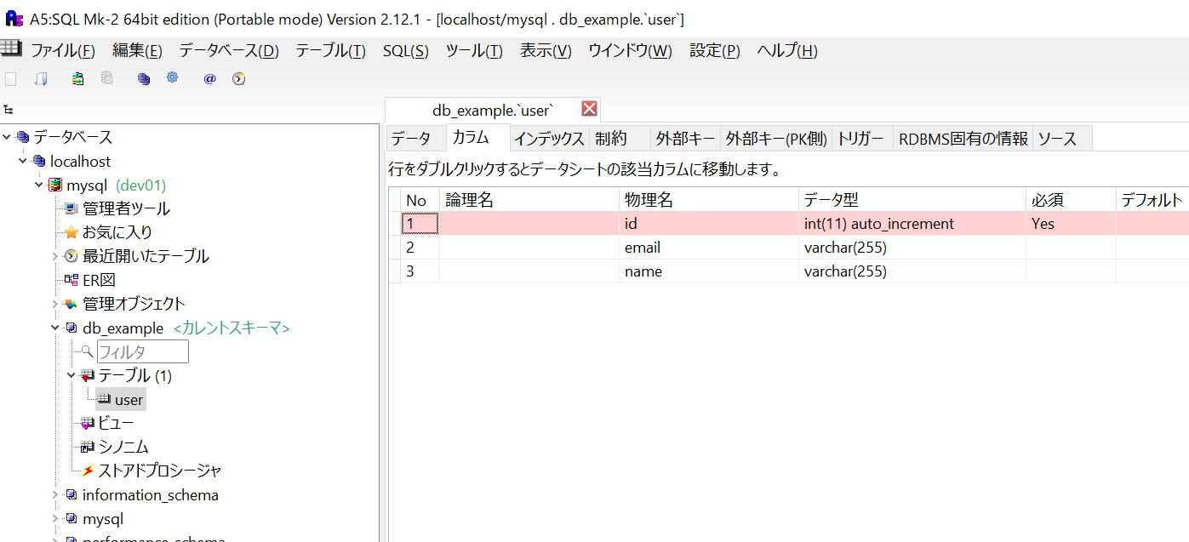Select the email column row
The image size is (1189, 542).
pyautogui.click(x=642, y=248)
